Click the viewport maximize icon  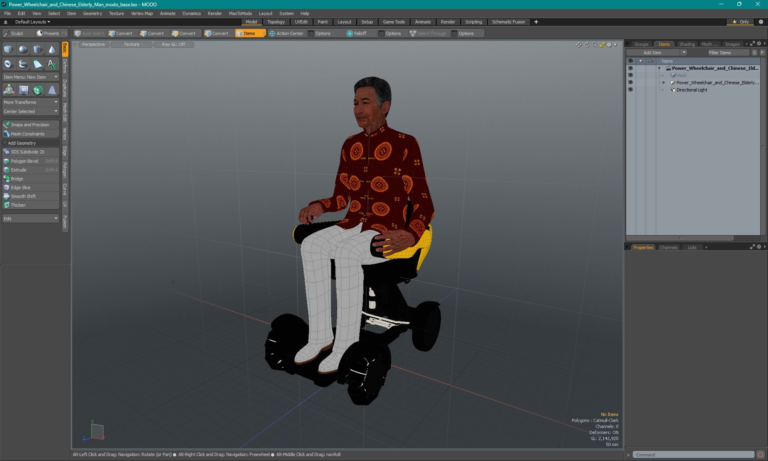click(602, 44)
